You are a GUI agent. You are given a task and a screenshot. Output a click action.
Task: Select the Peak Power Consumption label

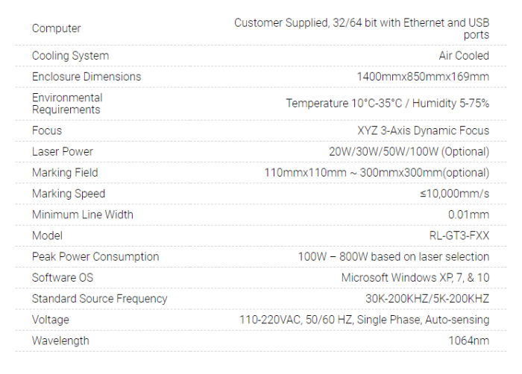tap(95, 256)
